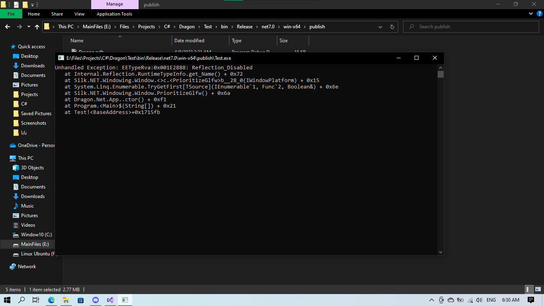Open the Window10 (C:) drive
The width and height of the screenshot is (544, 306).
point(36,235)
